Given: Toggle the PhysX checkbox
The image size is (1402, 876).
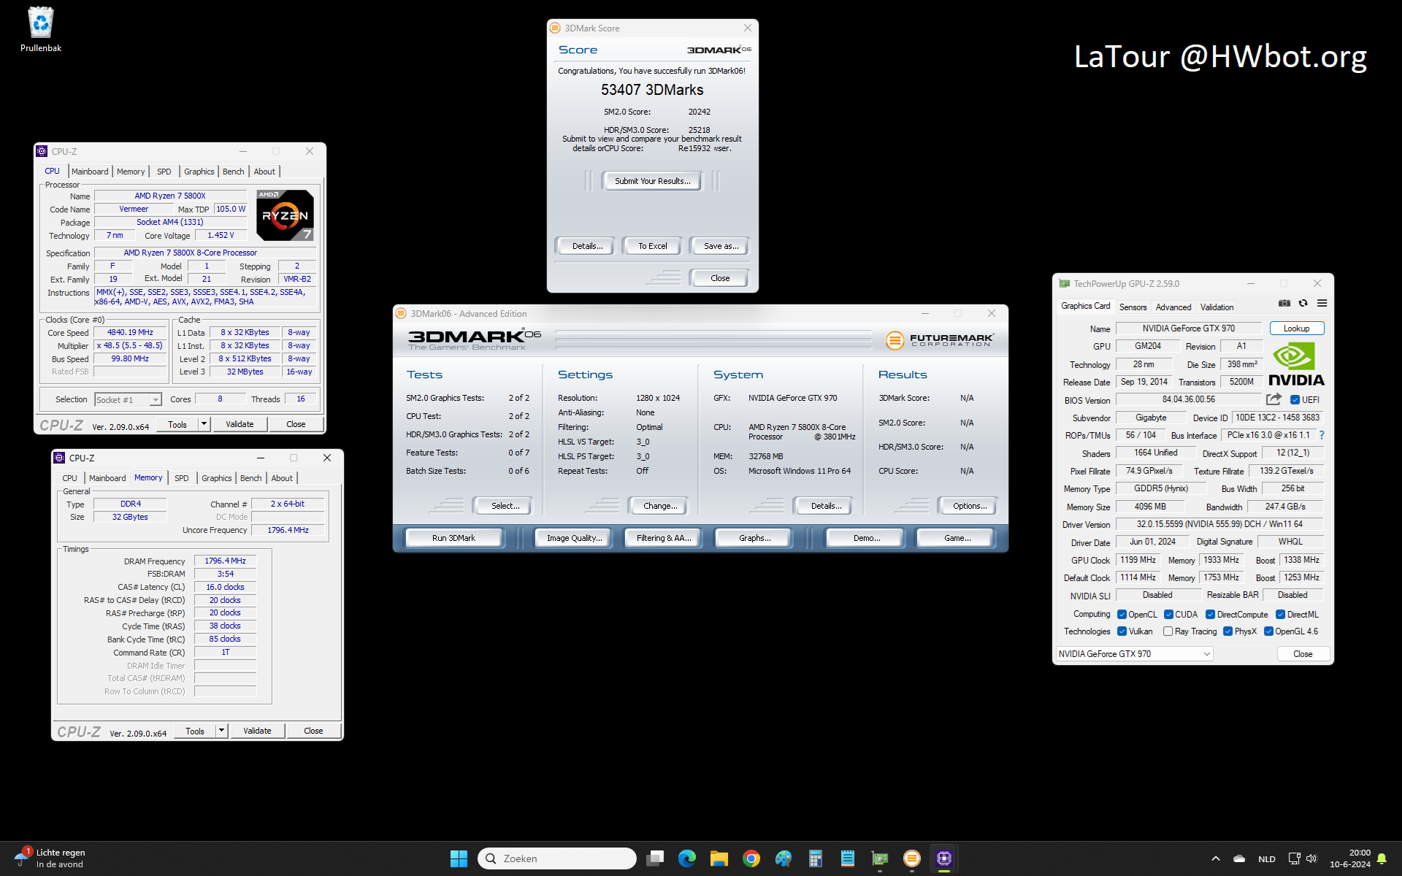Looking at the screenshot, I should click(1227, 631).
